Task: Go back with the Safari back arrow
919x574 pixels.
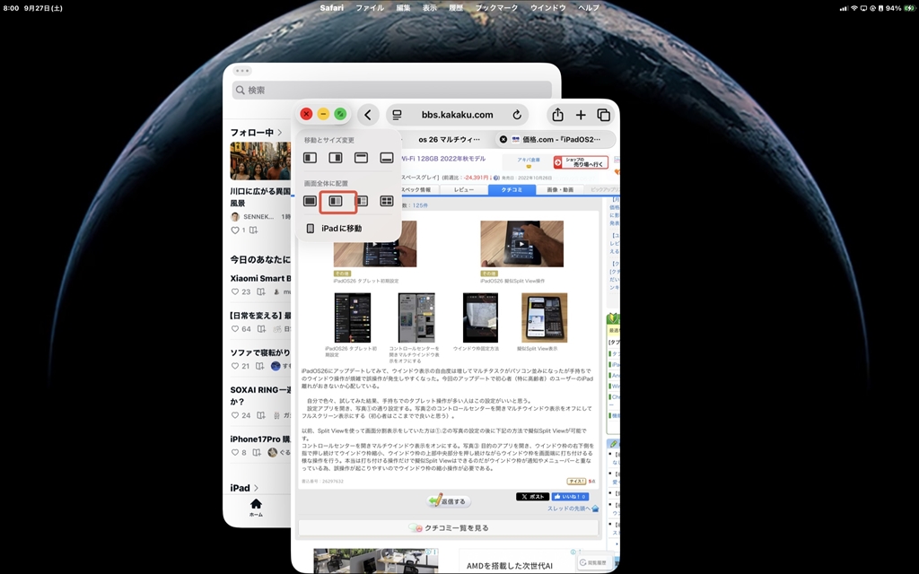Action: pos(367,115)
